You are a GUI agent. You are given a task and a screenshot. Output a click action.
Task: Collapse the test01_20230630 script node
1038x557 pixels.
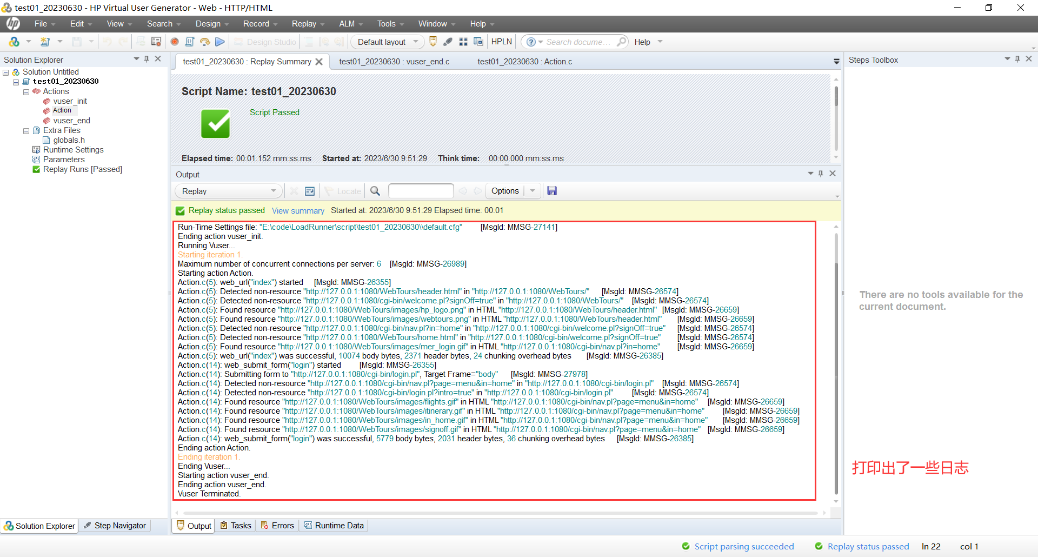click(16, 82)
